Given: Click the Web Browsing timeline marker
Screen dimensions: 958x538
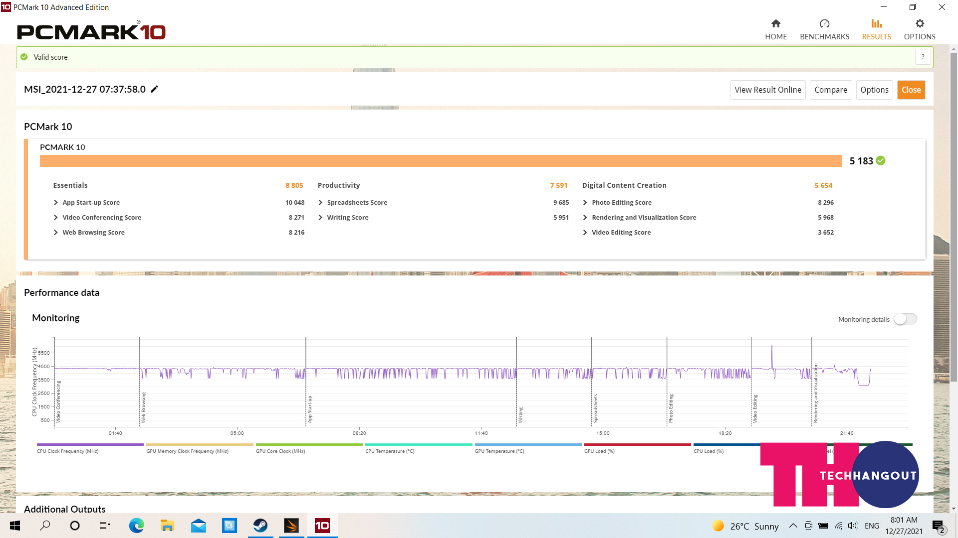Looking at the screenshot, I should [x=143, y=407].
